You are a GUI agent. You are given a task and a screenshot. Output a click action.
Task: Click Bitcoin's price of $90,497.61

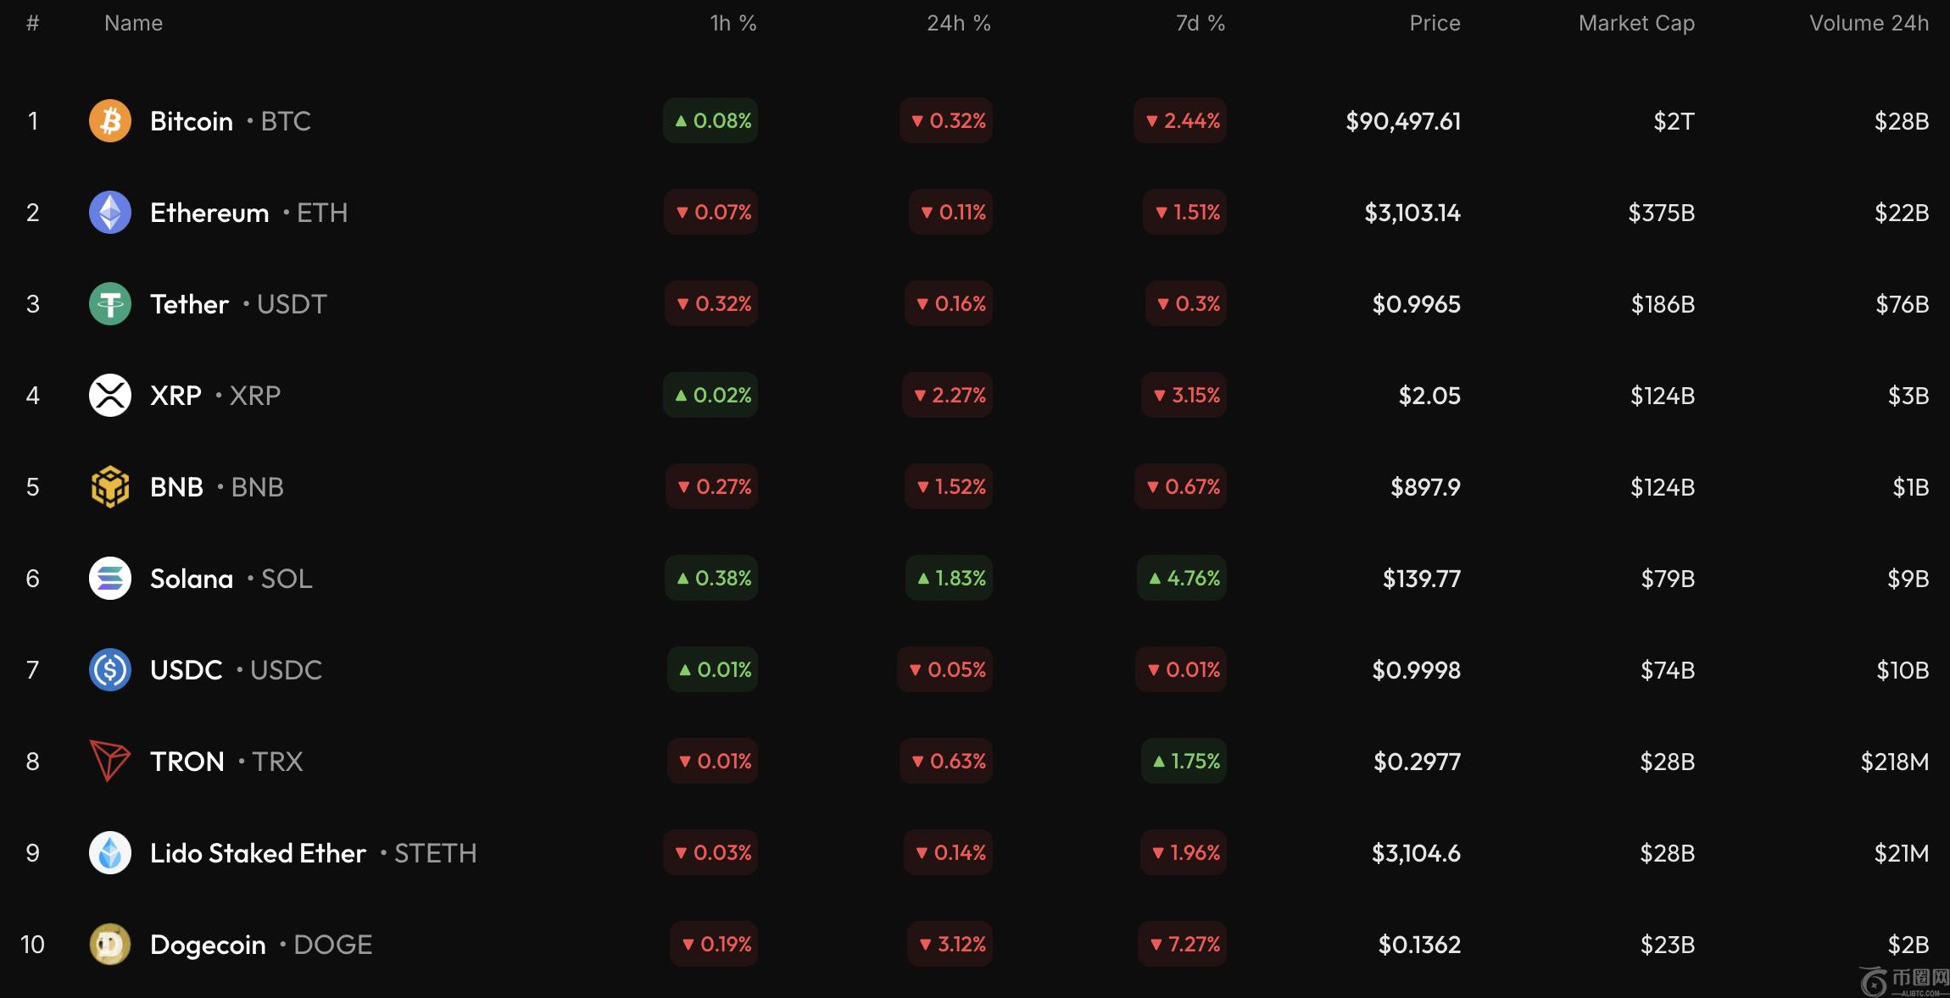(x=1403, y=121)
